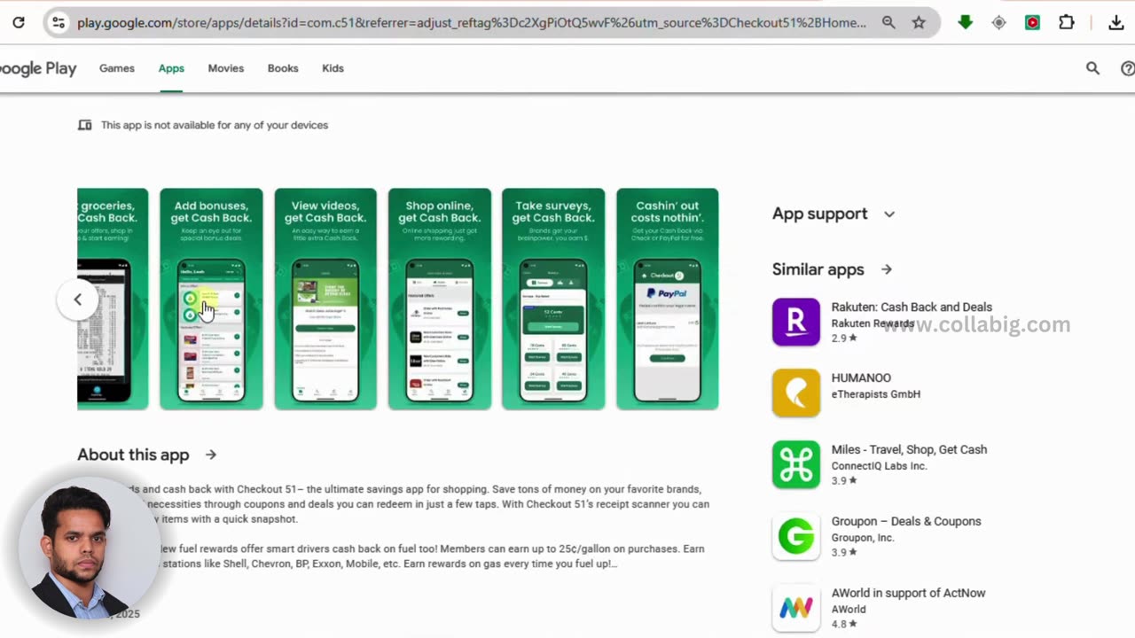
Task: Click the 'App support' heading text
Action: coord(819,214)
